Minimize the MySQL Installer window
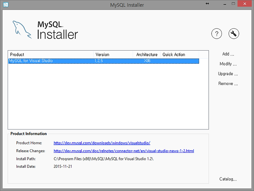254x191 pixels. (225, 4)
